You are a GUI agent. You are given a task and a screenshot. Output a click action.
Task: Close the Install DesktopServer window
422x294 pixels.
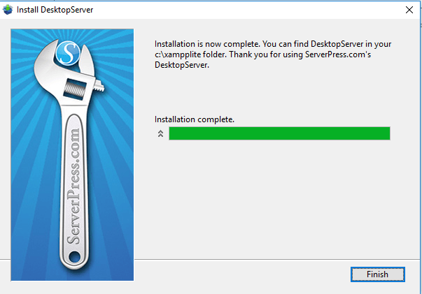(409, 10)
